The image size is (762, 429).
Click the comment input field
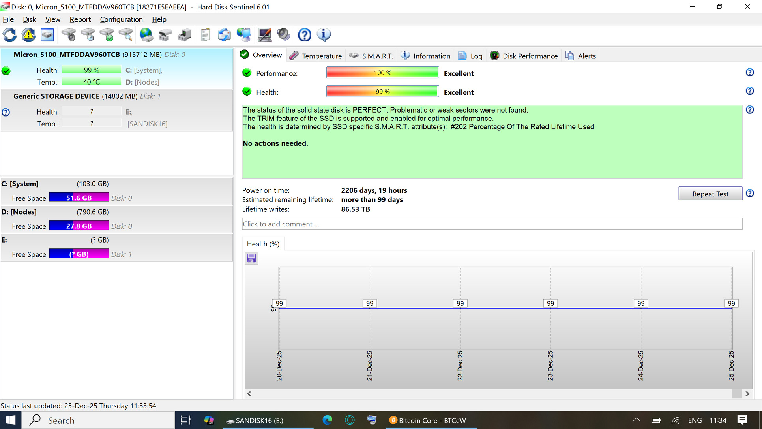coord(492,224)
